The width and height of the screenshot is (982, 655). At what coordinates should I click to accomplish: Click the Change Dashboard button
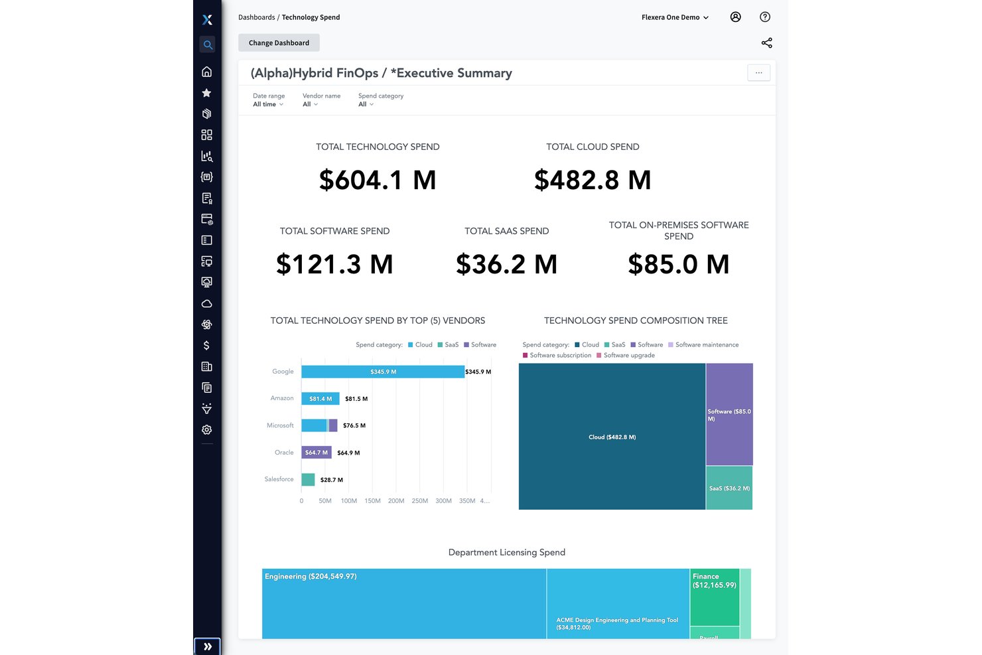(x=279, y=43)
